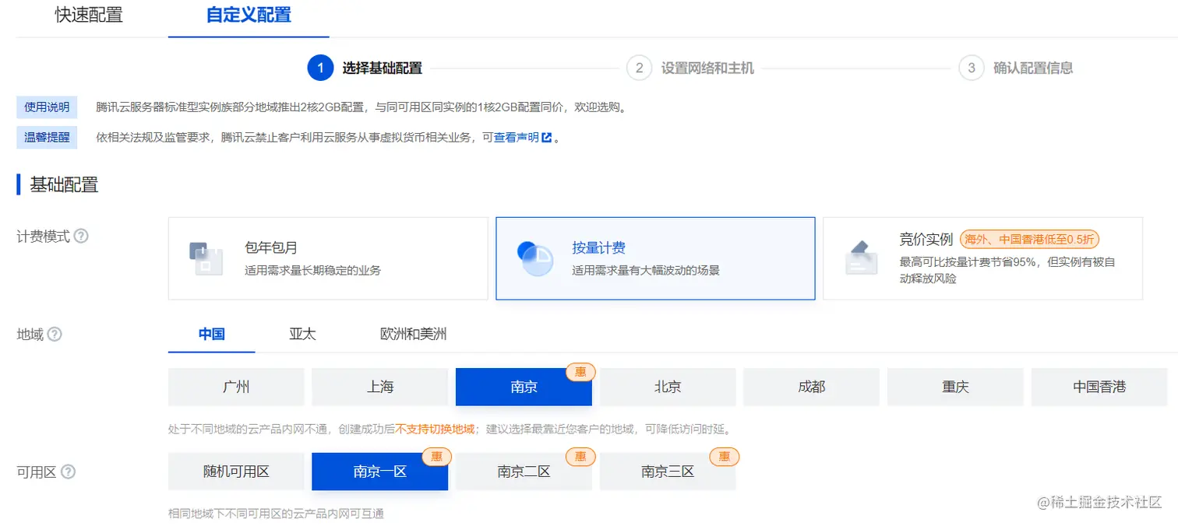Screen dimensions: 1178x526
Task: Select the 北京 region
Action: (668, 387)
